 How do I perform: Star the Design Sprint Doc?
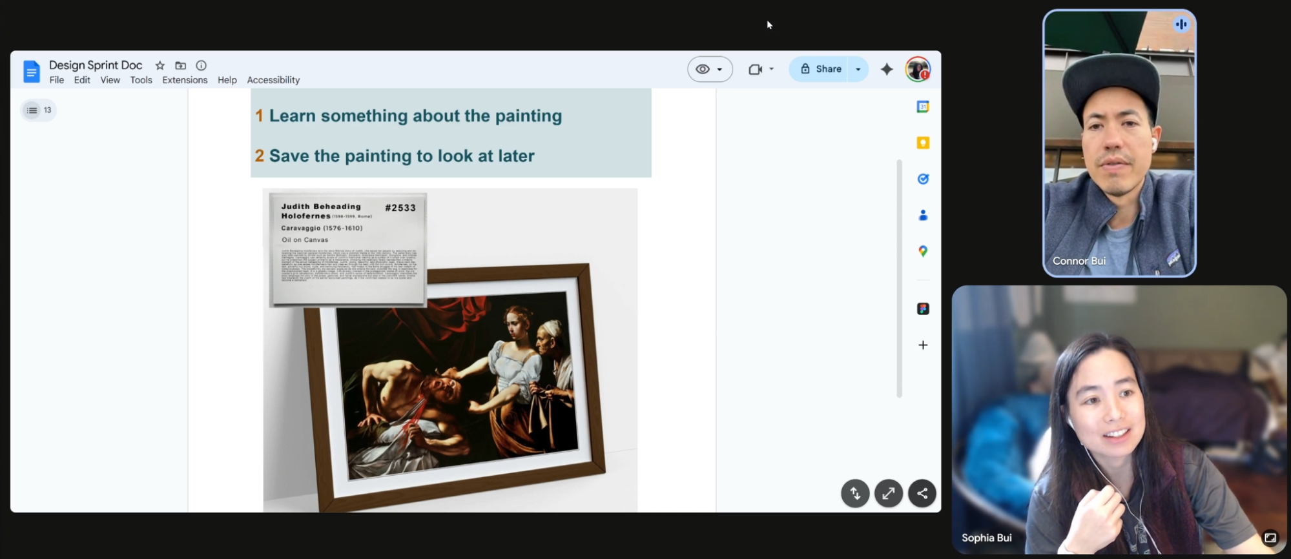pos(160,65)
